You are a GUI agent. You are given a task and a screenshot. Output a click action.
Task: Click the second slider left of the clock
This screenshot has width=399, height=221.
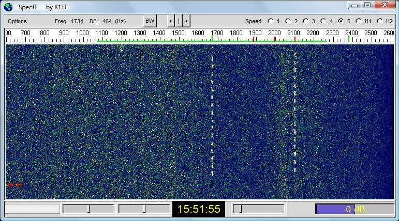click(x=144, y=209)
